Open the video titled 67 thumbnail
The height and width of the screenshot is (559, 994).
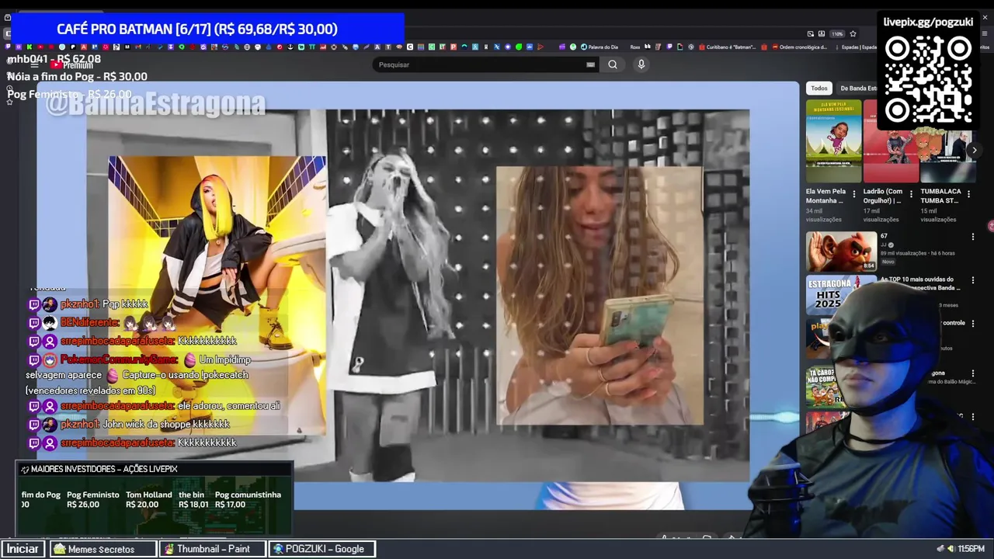pos(841,252)
